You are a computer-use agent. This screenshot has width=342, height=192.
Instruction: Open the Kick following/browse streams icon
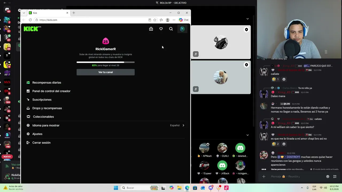151,29
